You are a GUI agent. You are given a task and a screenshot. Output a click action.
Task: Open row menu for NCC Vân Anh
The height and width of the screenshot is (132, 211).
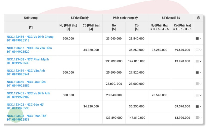click(x=199, y=72)
